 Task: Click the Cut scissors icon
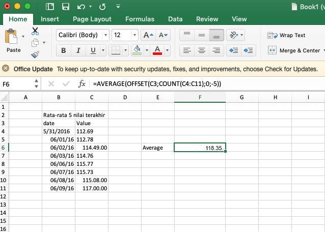coord(35,32)
